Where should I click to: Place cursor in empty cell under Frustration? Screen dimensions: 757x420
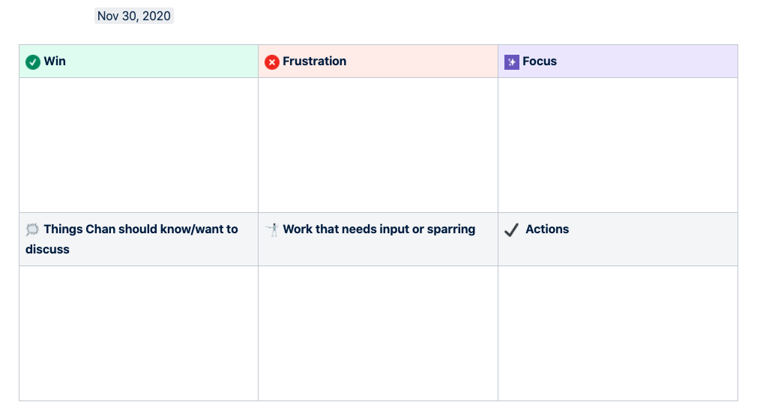point(378,145)
